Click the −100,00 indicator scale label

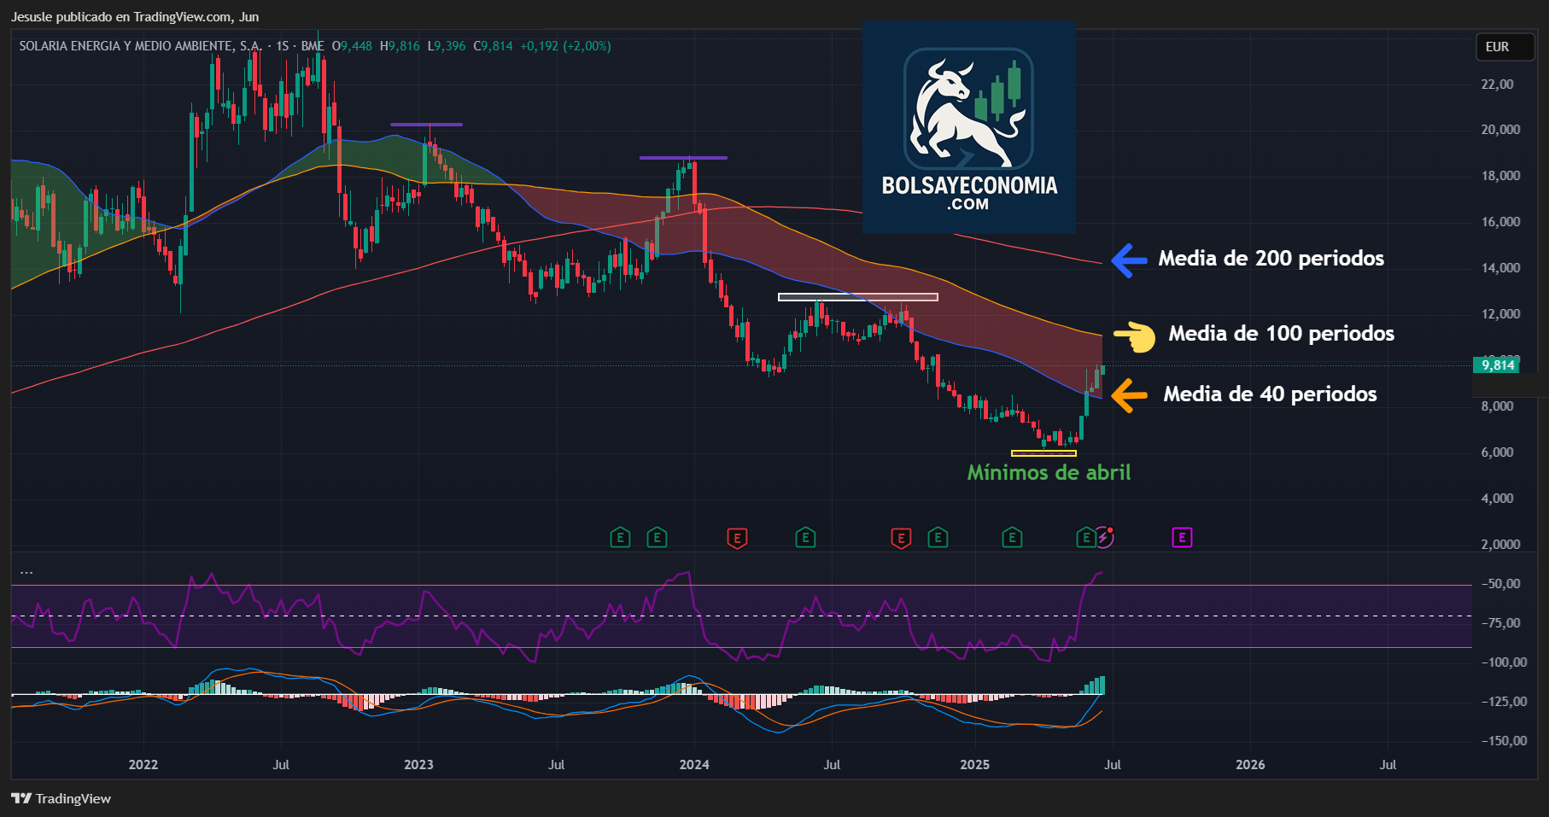click(1504, 662)
